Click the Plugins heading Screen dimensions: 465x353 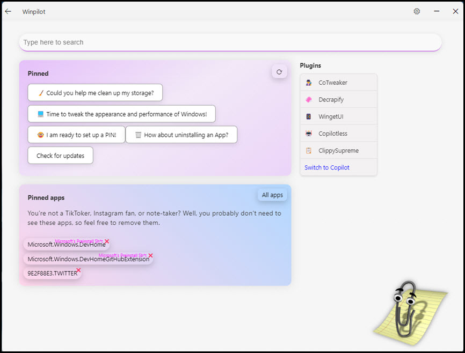[x=310, y=65]
